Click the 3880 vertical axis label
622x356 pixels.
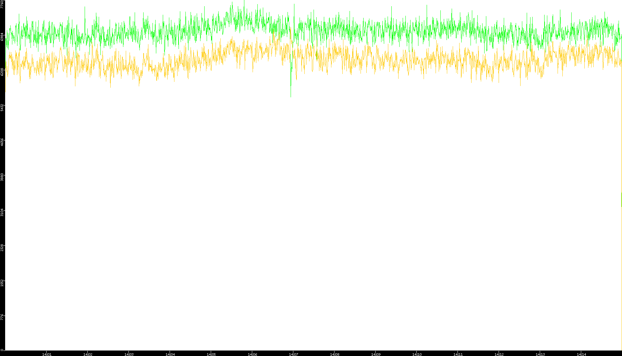pos(2,177)
